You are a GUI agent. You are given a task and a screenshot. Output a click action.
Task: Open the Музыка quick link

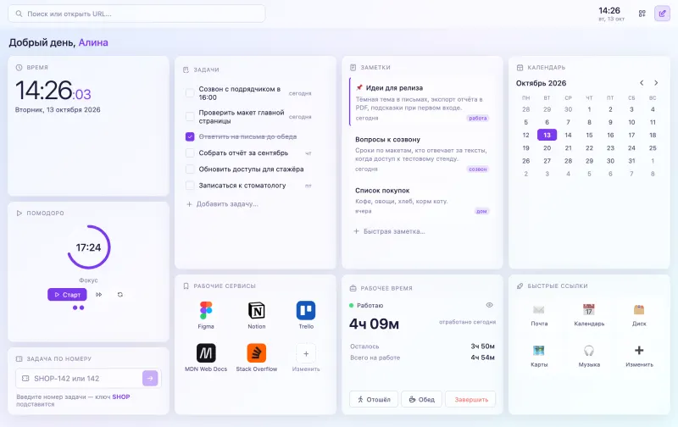click(589, 356)
